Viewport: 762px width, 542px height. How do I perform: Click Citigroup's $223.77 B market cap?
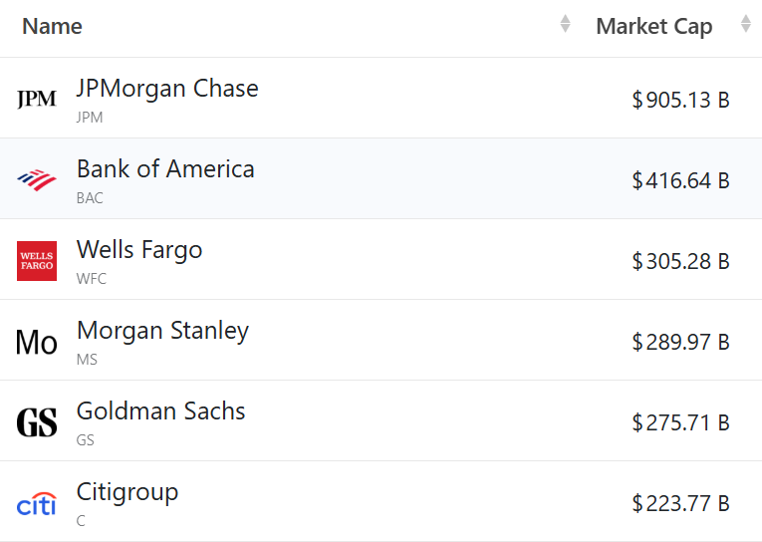(x=680, y=503)
